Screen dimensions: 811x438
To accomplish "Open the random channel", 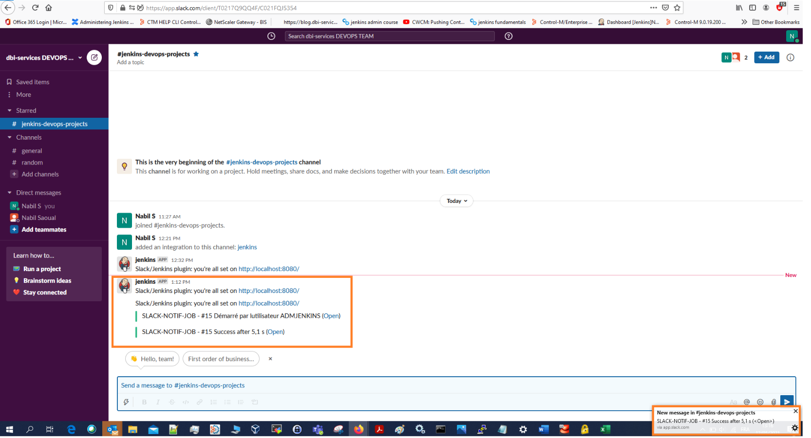I will tap(32, 163).
